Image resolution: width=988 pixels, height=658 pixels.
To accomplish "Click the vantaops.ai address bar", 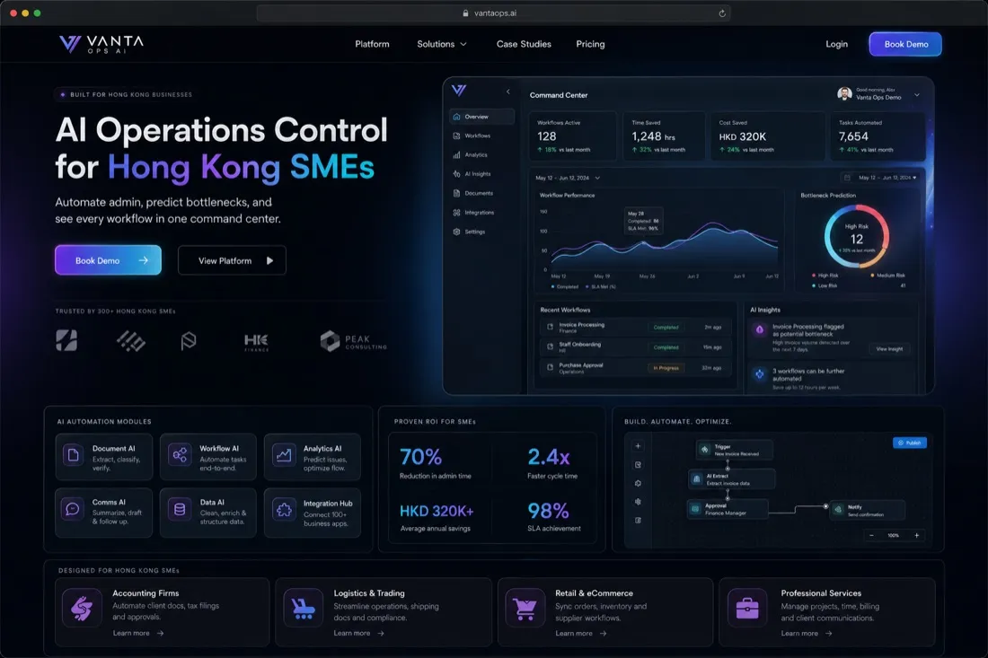I will click(x=493, y=13).
